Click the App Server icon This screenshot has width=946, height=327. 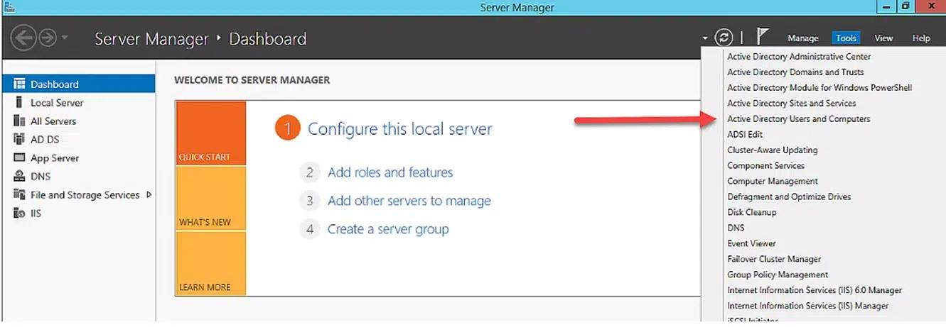pos(19,157)
